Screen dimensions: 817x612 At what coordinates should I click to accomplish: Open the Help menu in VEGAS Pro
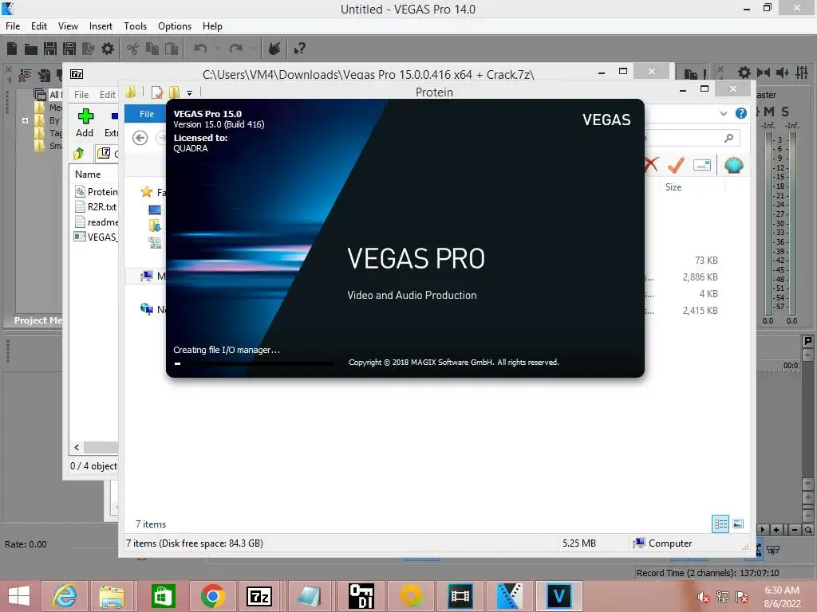pyautogui.click(x=212, y=26)
